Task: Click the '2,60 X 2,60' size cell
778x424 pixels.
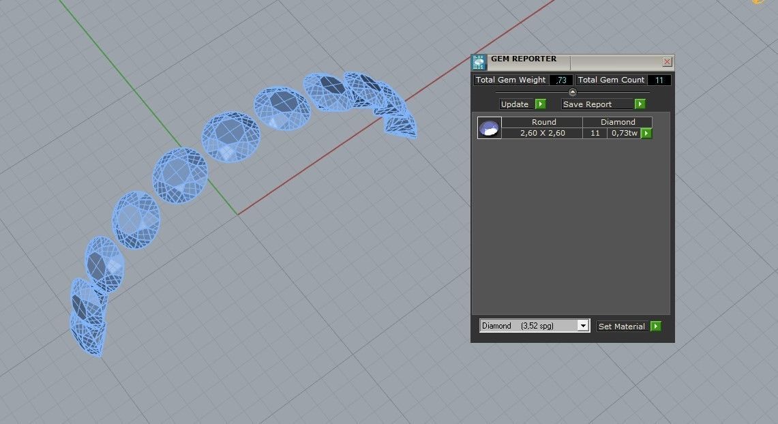Action: 542,134
